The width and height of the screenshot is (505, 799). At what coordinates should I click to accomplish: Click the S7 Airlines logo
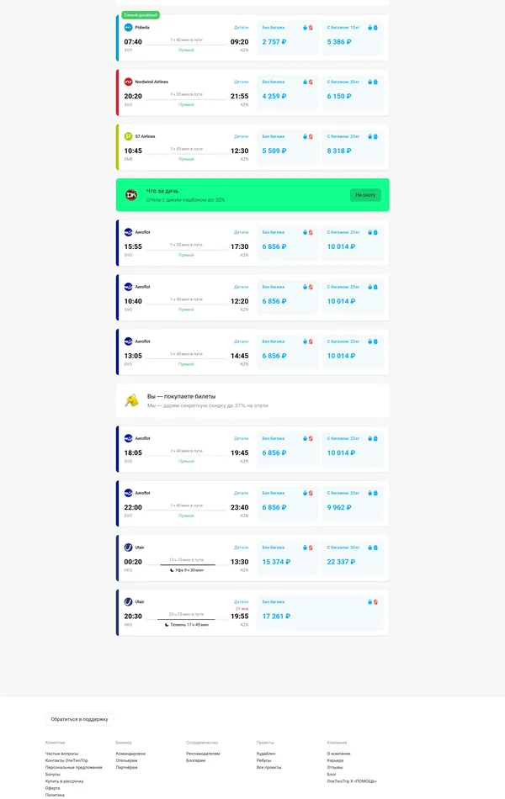coord(128,136)
